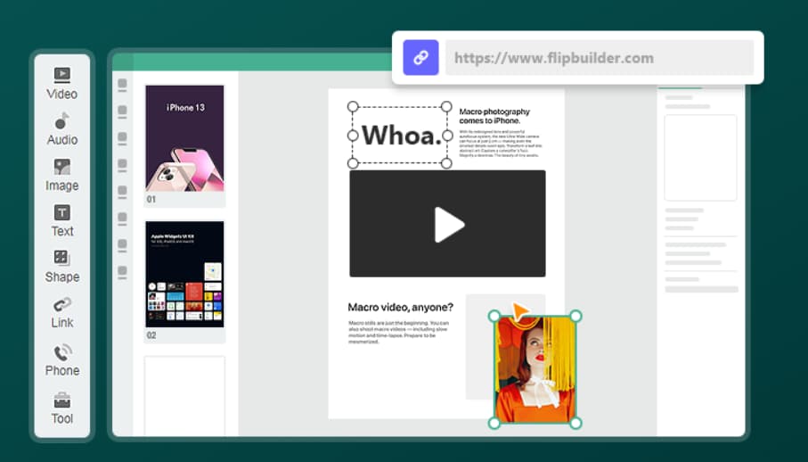The image size is (808, 462).
Task: Pick the Text tool
Action: 61,220
